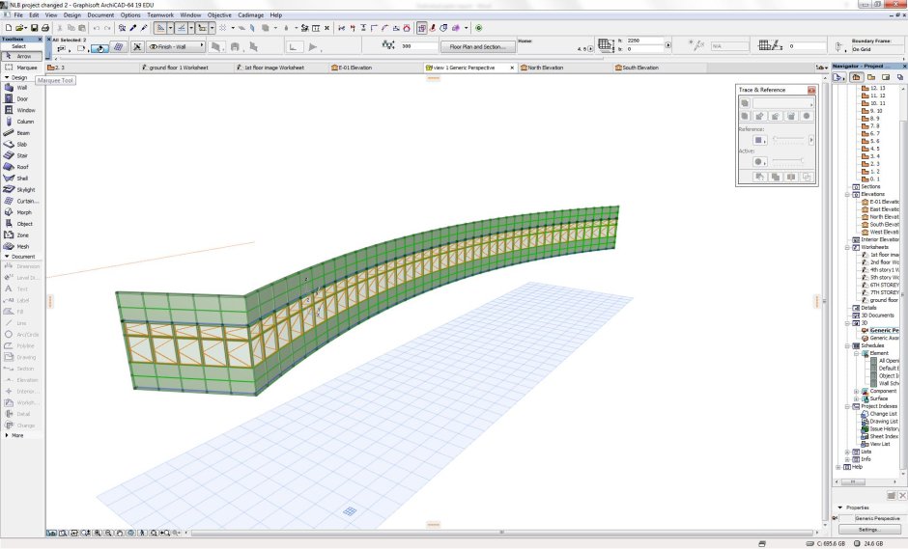Open the File menu

pos(18,15)
